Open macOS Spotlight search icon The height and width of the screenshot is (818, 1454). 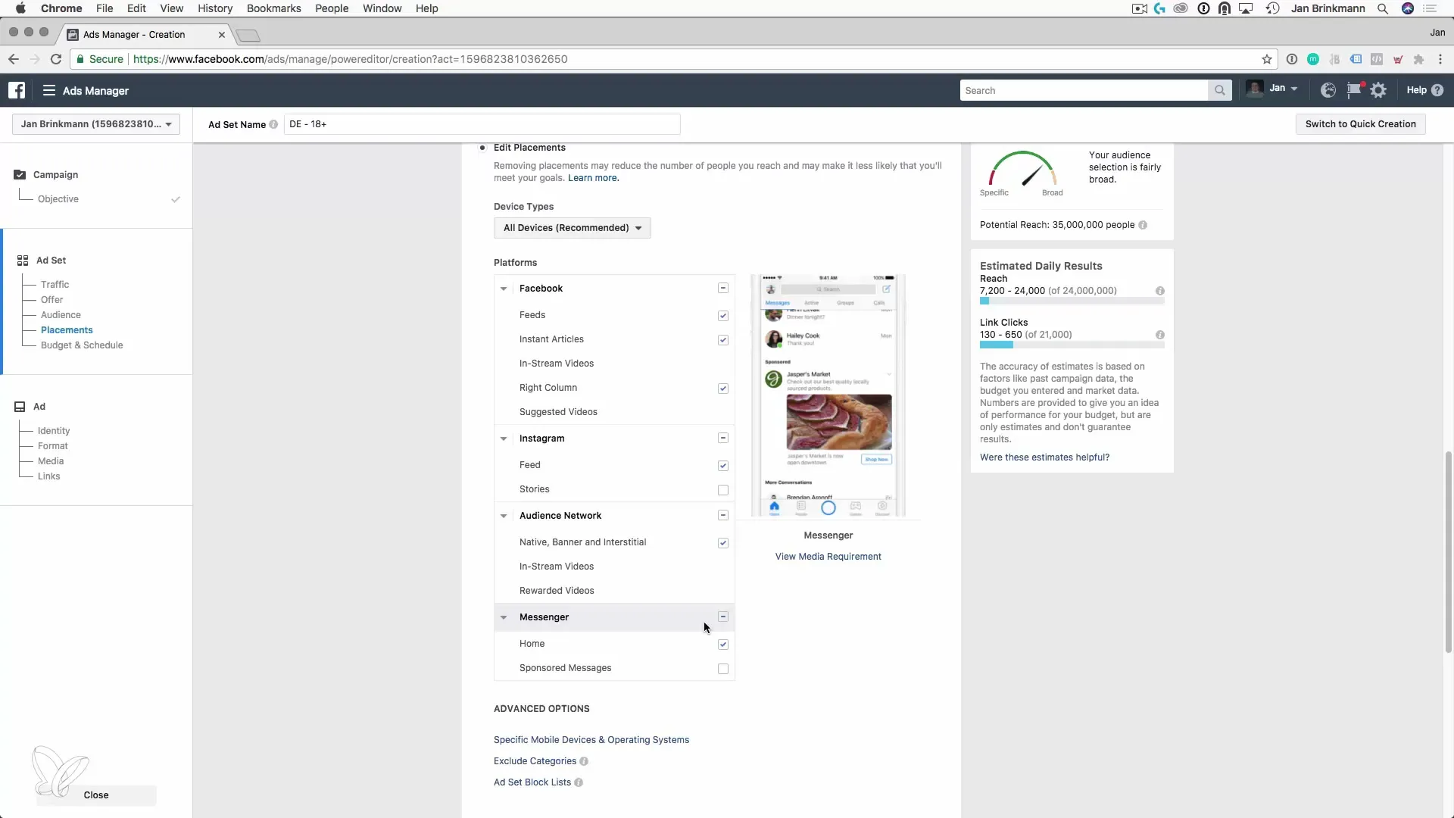tap(1383, 8)
